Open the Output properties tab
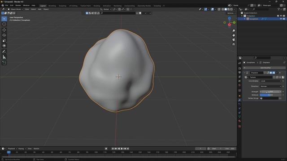 239,72
